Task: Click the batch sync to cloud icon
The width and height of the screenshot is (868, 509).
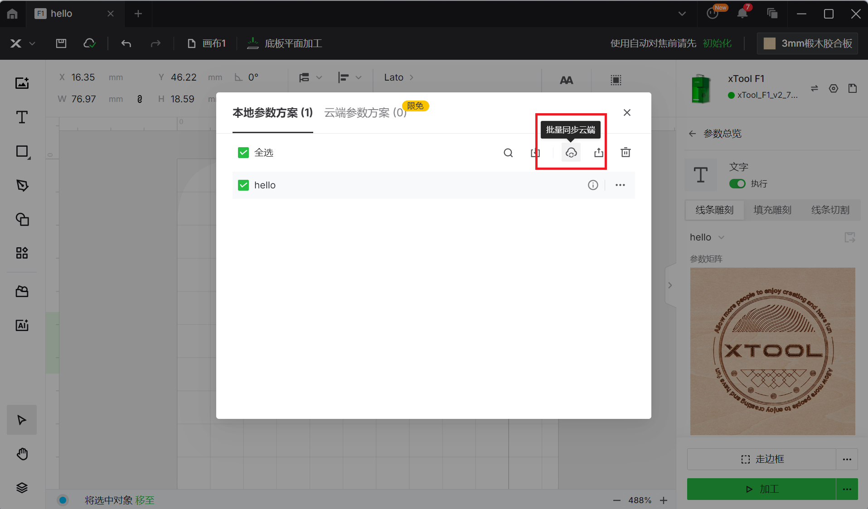Action: [571, 153]
